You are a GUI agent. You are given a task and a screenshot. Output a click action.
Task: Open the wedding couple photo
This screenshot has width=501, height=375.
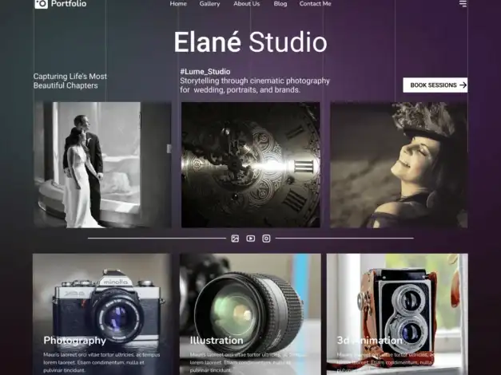(x=102, y=164)
